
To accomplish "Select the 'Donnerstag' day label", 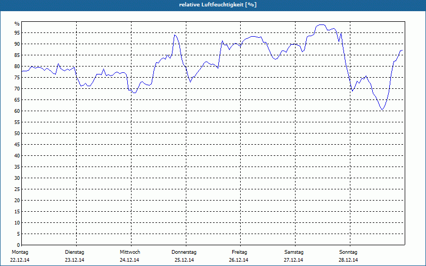I will pyautogui.click(x=184, y=252).
